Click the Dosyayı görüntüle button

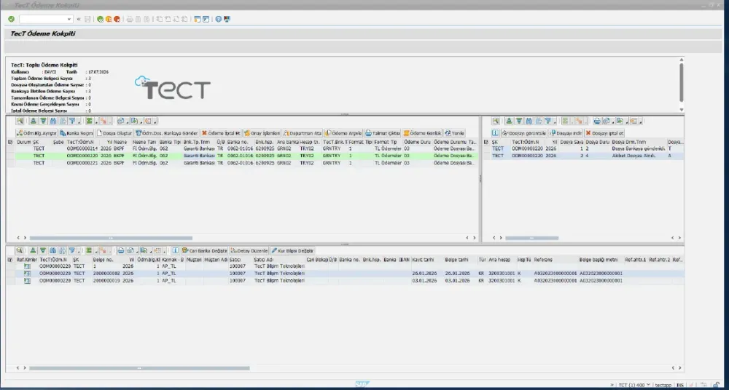tap(523, 132)
